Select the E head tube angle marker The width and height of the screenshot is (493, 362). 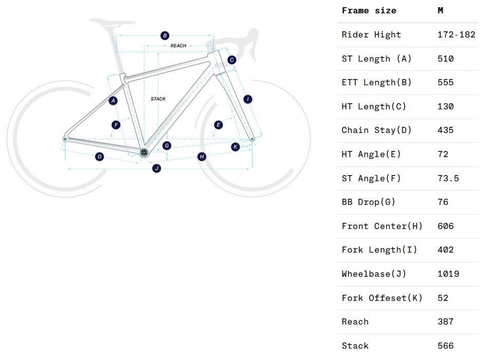coord(218,125)
